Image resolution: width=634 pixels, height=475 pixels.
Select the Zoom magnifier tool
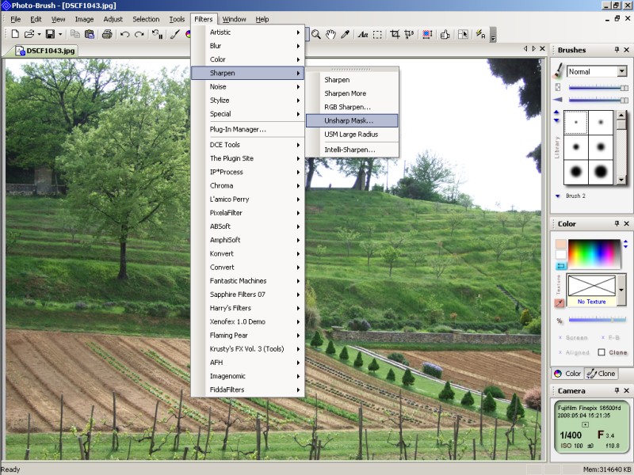(315, 34)
